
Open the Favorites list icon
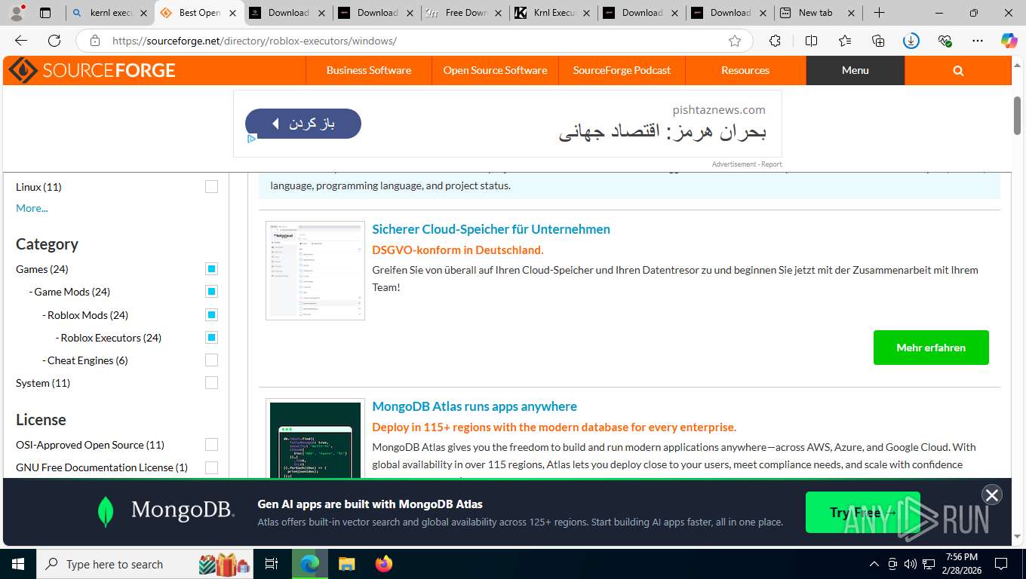pyautogui.click(x=845, y=41)
